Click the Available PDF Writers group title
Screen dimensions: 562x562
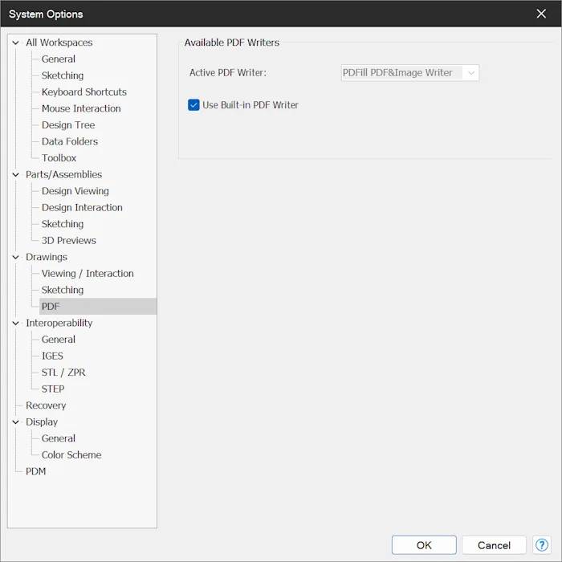click(231, 43)
